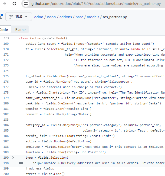Select line number 179
The height and width of the screenshot is (176, 165).
point(6,98)
